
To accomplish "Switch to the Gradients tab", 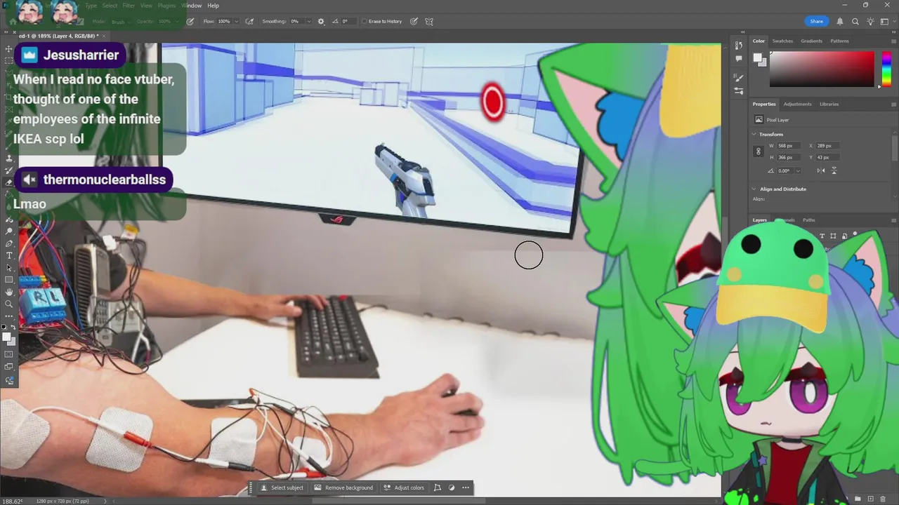I will pyautogui.click(x=811, y=41).
